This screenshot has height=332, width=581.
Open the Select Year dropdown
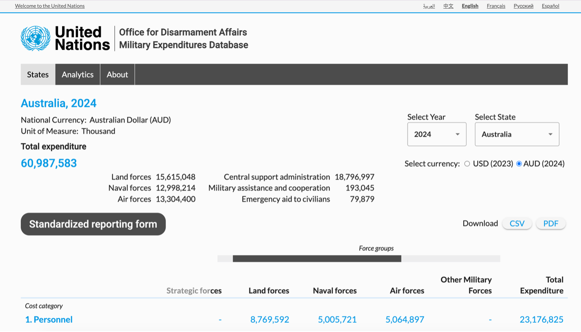pos(437,134)
